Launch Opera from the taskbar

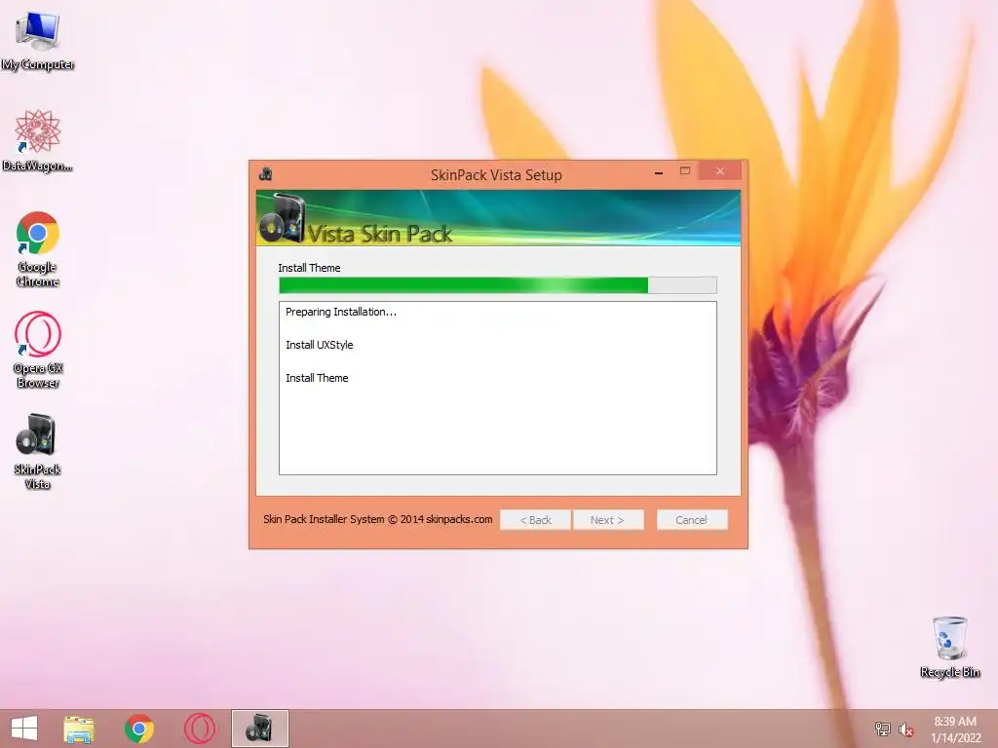click(199, 729)
